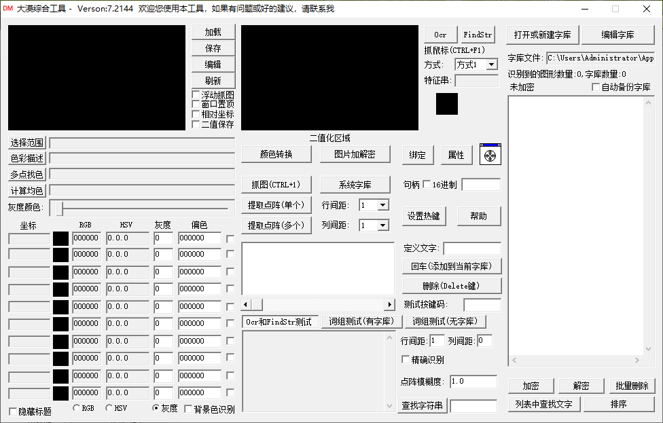Click the 加密 button

point(531,386)
